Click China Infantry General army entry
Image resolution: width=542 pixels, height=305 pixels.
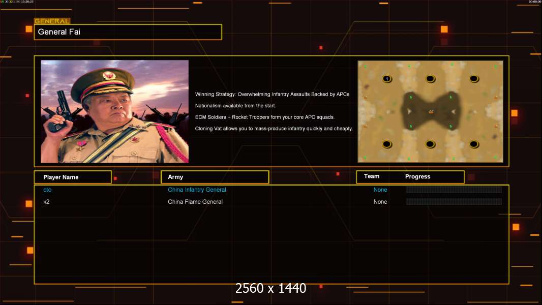197,190
